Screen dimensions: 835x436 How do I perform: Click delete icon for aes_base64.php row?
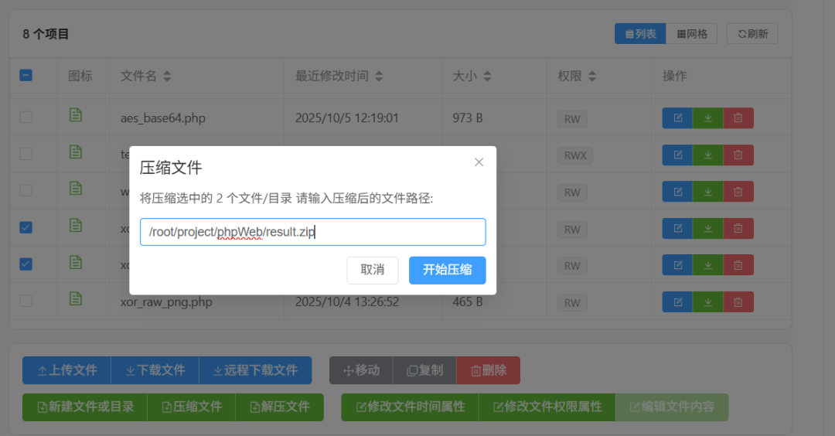click(x=738, y=118)
